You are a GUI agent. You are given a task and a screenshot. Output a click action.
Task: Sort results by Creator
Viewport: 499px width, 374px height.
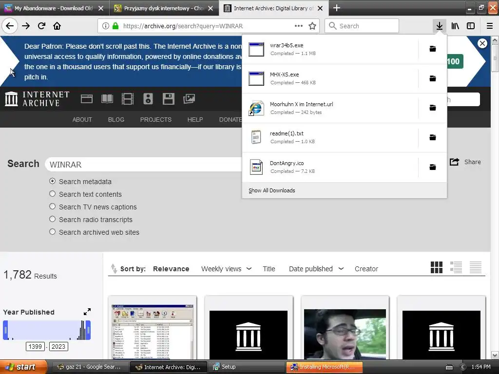point(366,269)
